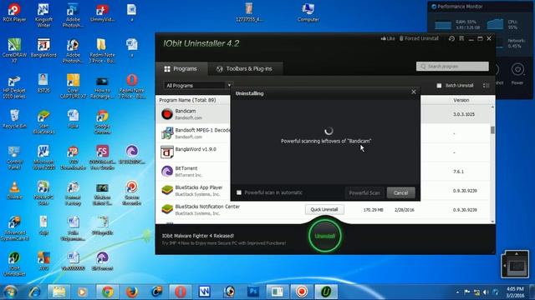The image size is (535, 300).
Task: Open Computer desktop icon
Action: point(308,13)
